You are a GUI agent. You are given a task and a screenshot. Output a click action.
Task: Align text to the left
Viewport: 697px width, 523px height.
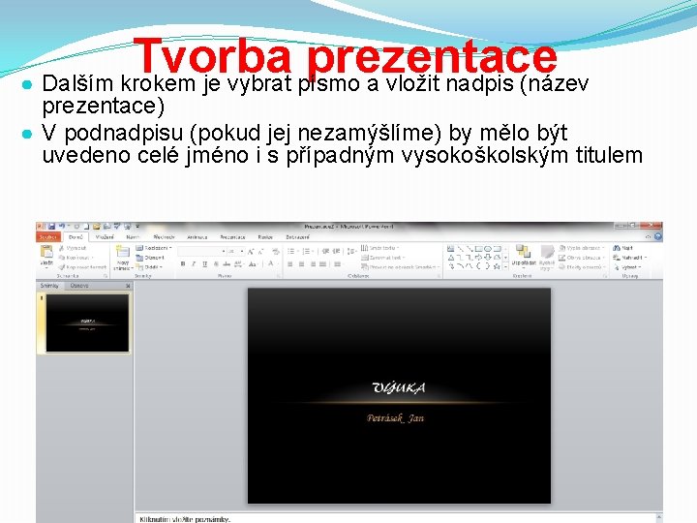pos(290,264)
